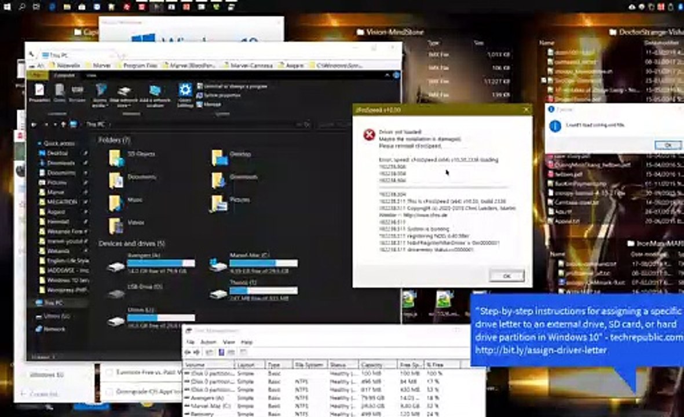Click Manage in the This PC ribbon
The width and height of the screenshot is (684, 417).
(x=209, y=104)
